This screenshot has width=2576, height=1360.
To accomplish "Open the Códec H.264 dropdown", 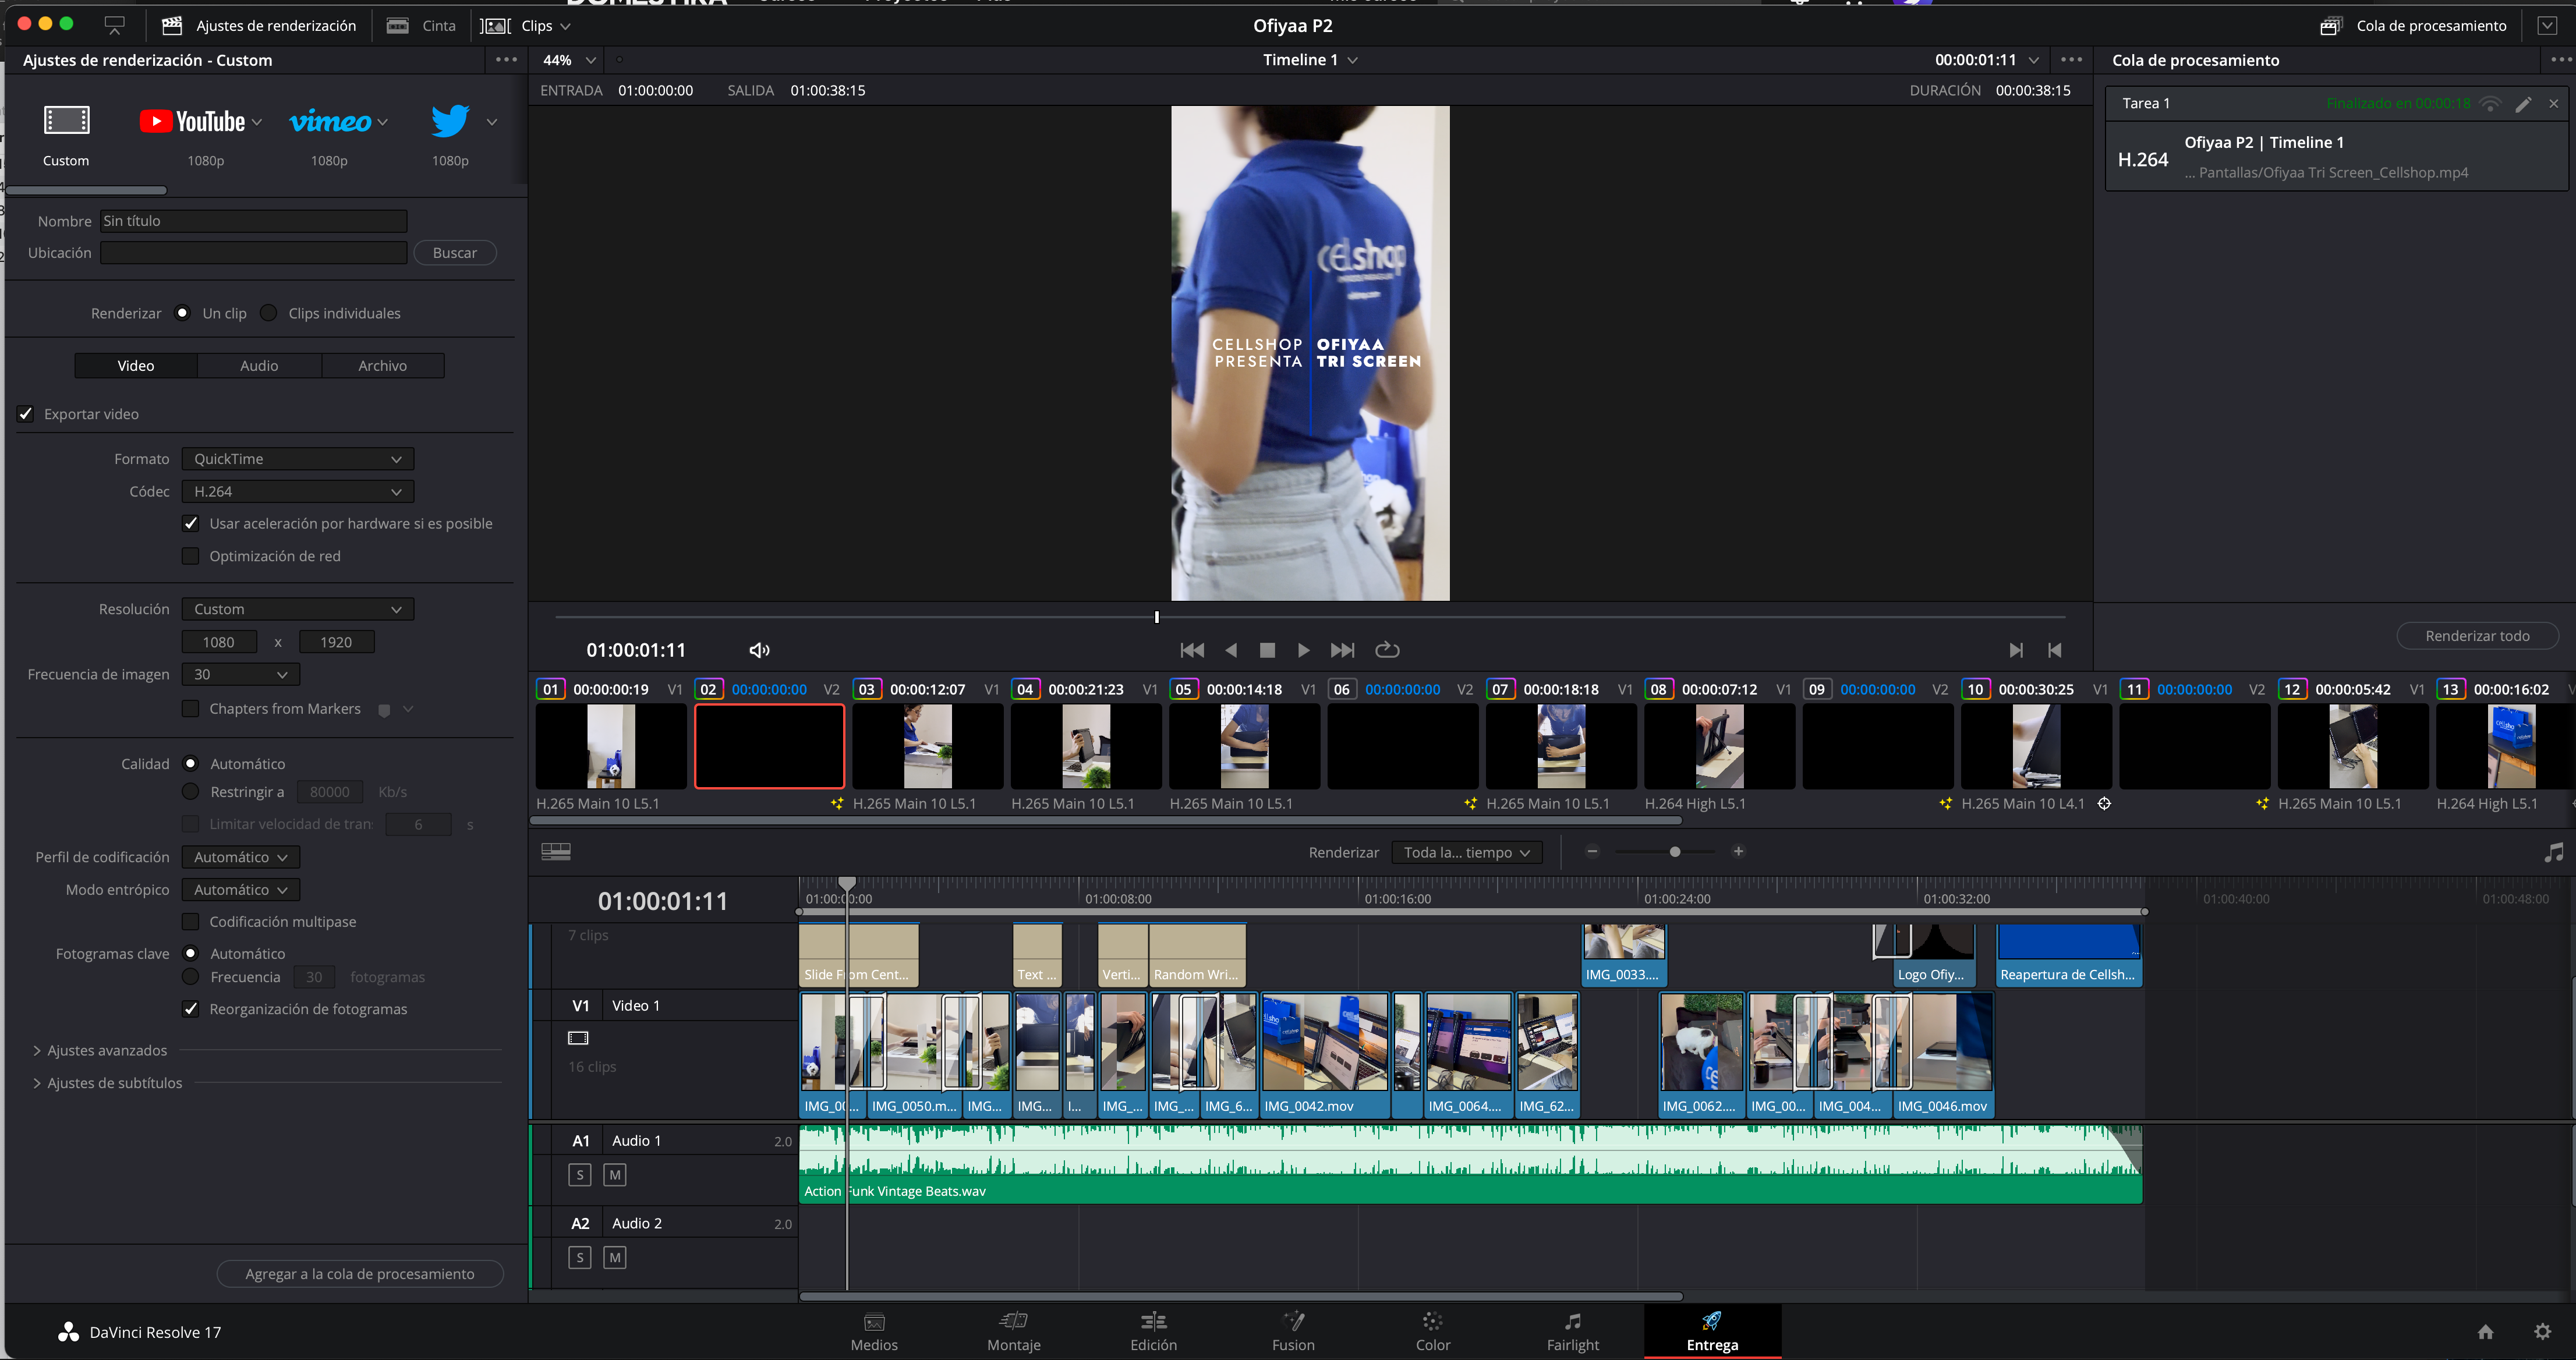I will [x=297, y=491].
